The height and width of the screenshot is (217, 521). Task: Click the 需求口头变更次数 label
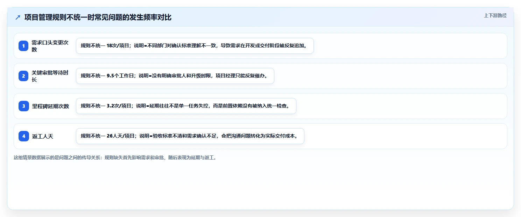(50, 46)
